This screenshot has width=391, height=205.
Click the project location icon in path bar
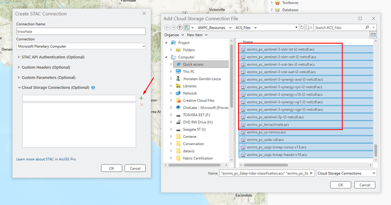pyautogui.click(x=187, y=28)
